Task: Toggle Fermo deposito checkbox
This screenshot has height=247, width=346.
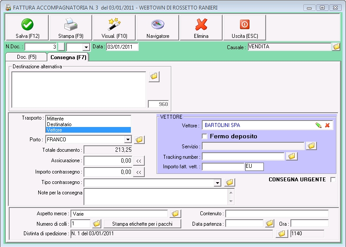Action: coord(205,137)
